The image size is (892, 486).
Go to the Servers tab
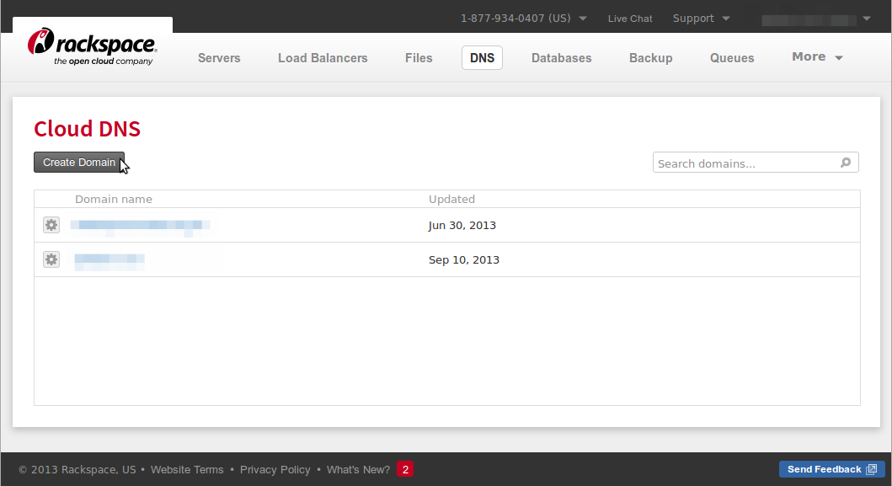click(x=219, y=58)
